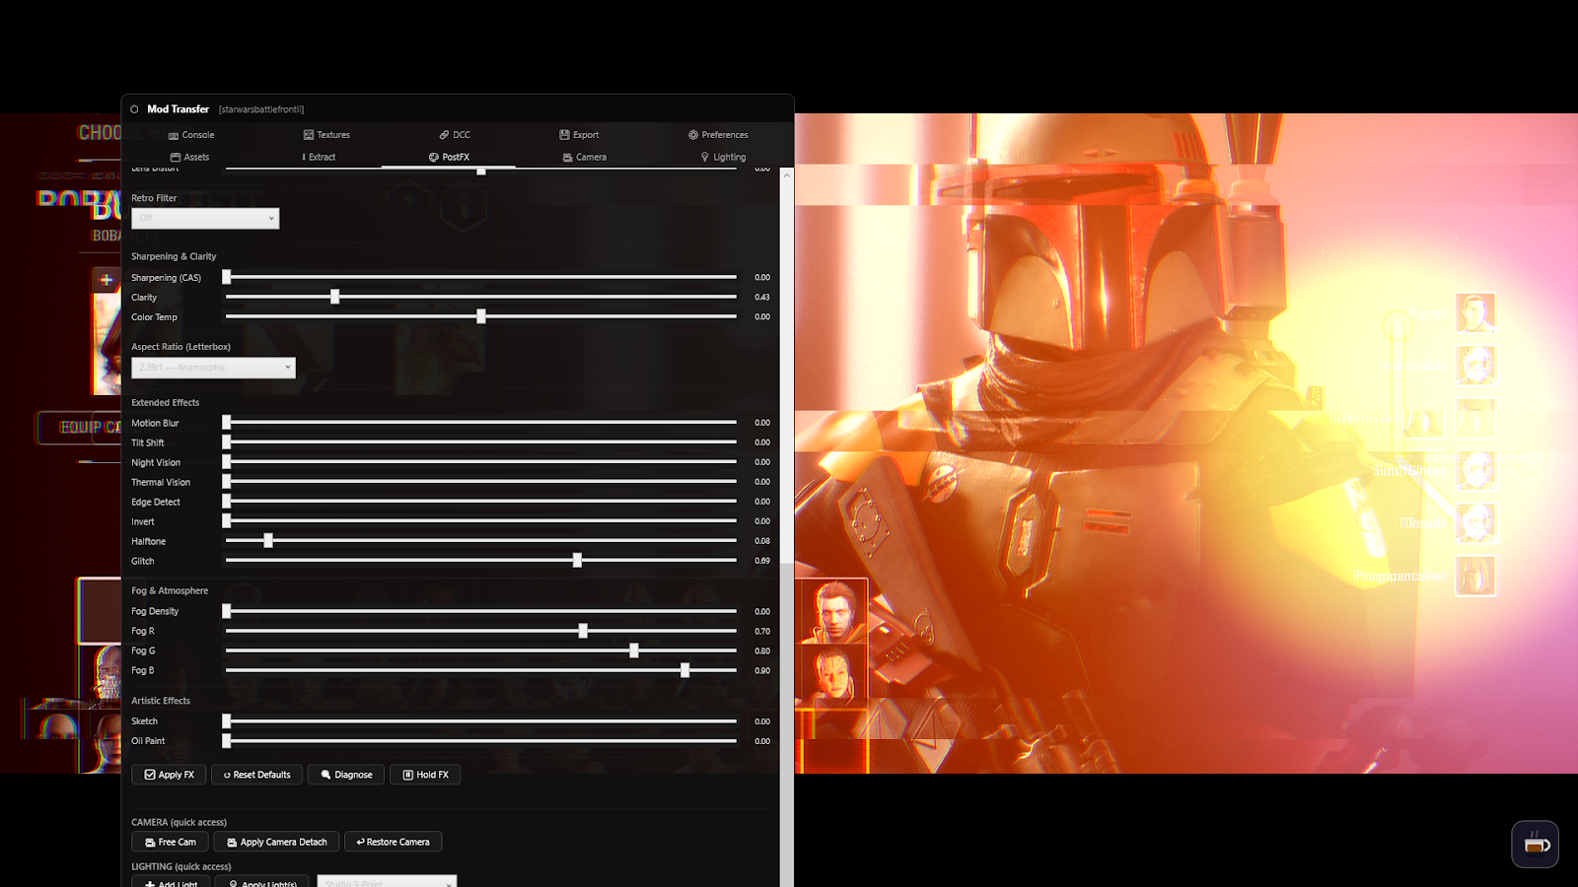The width and height of the screenshot is (1578, 887).
Task: Run Diagnose
Action: (345, 774)
